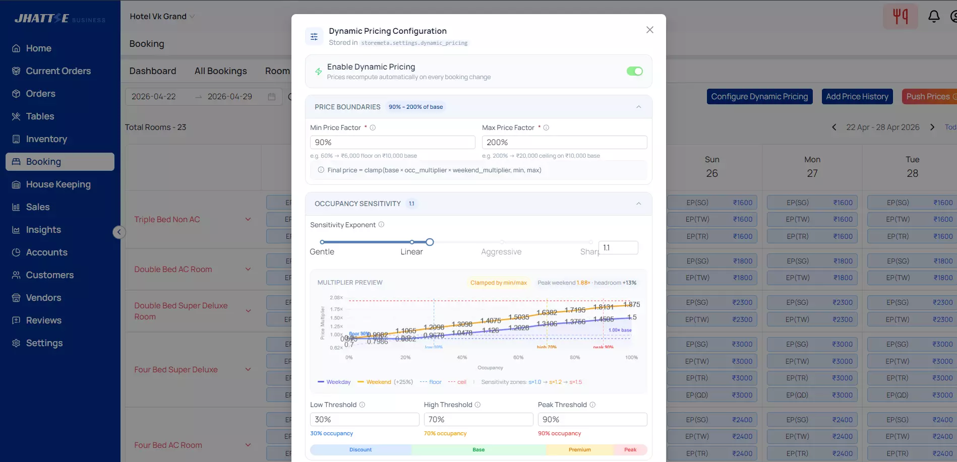Open notifications via the bell icon
957x462 pixels.
pyautogui.click(x=934, y=16)
